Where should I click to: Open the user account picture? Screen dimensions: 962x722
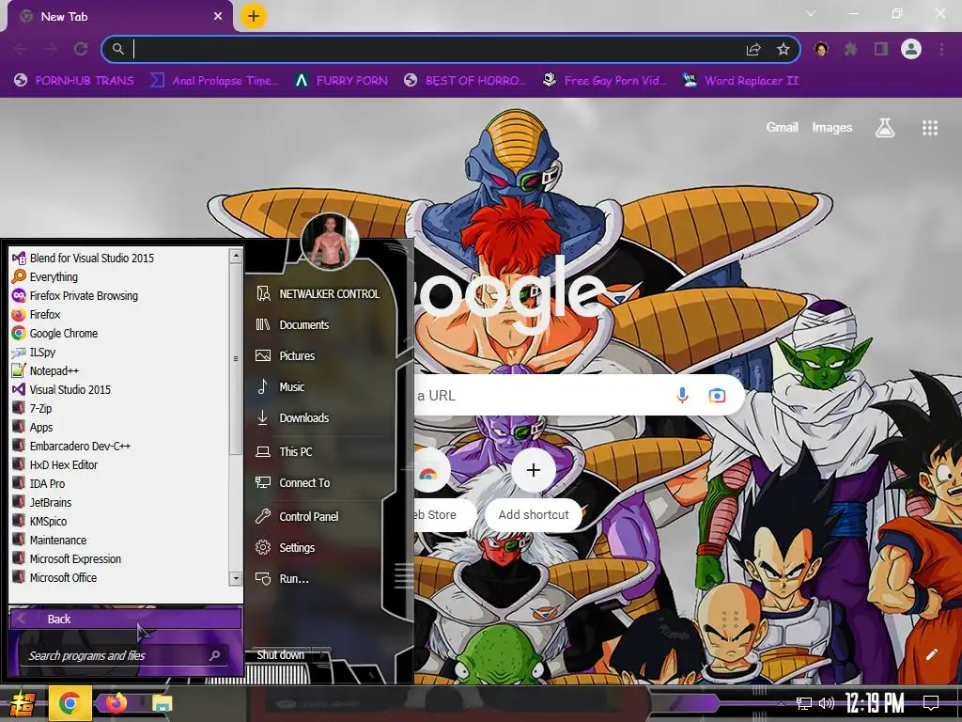click(x=330, y=242)
